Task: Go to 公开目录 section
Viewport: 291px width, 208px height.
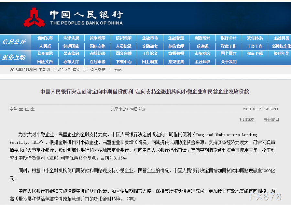Action: 45,53
